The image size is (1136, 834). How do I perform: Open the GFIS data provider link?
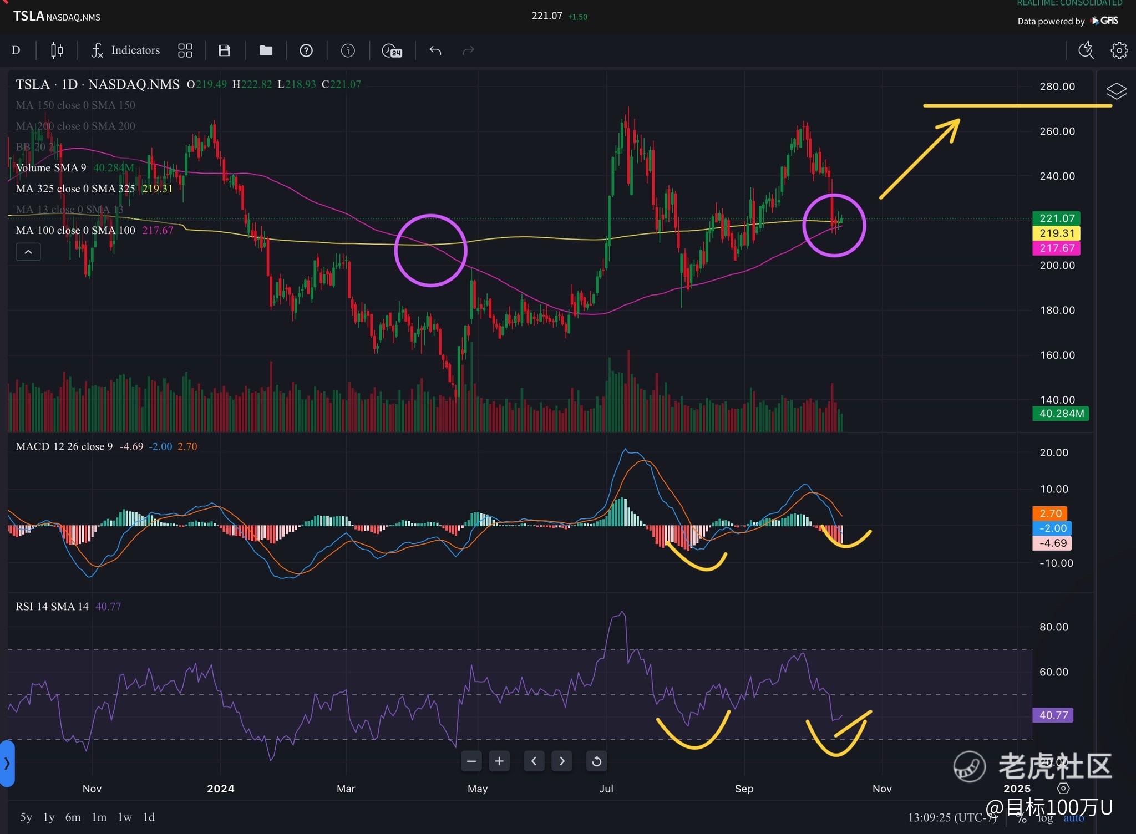1105,21
